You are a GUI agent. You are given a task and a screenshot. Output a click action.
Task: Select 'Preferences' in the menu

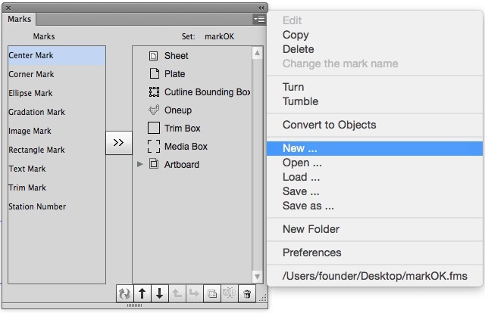311,253
